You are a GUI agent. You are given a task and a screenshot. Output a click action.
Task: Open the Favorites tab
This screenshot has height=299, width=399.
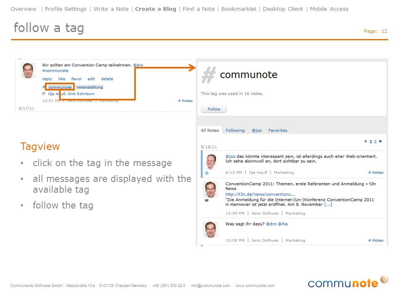[x=278, y=130]
